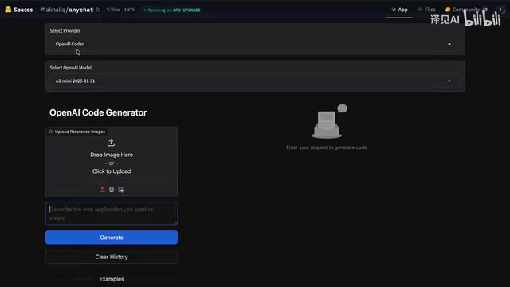Open the Select OpenAI Model dropdown

tap(255, 81)
